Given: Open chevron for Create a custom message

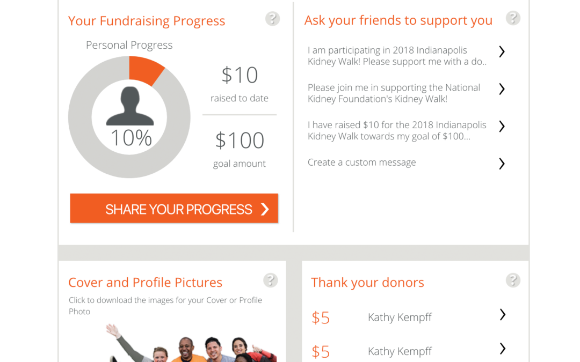Looking at the screenshot, I should coord(502,164).
